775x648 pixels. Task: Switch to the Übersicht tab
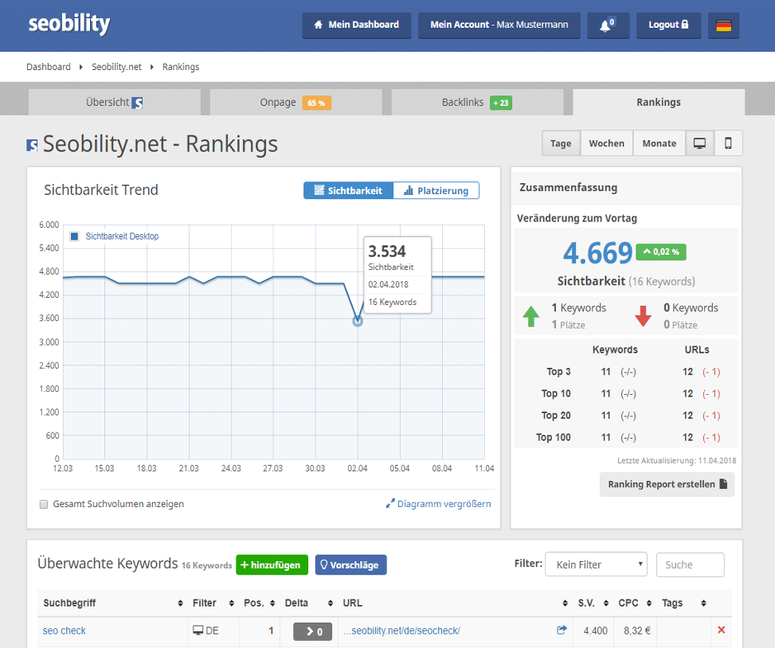(115, 102)
